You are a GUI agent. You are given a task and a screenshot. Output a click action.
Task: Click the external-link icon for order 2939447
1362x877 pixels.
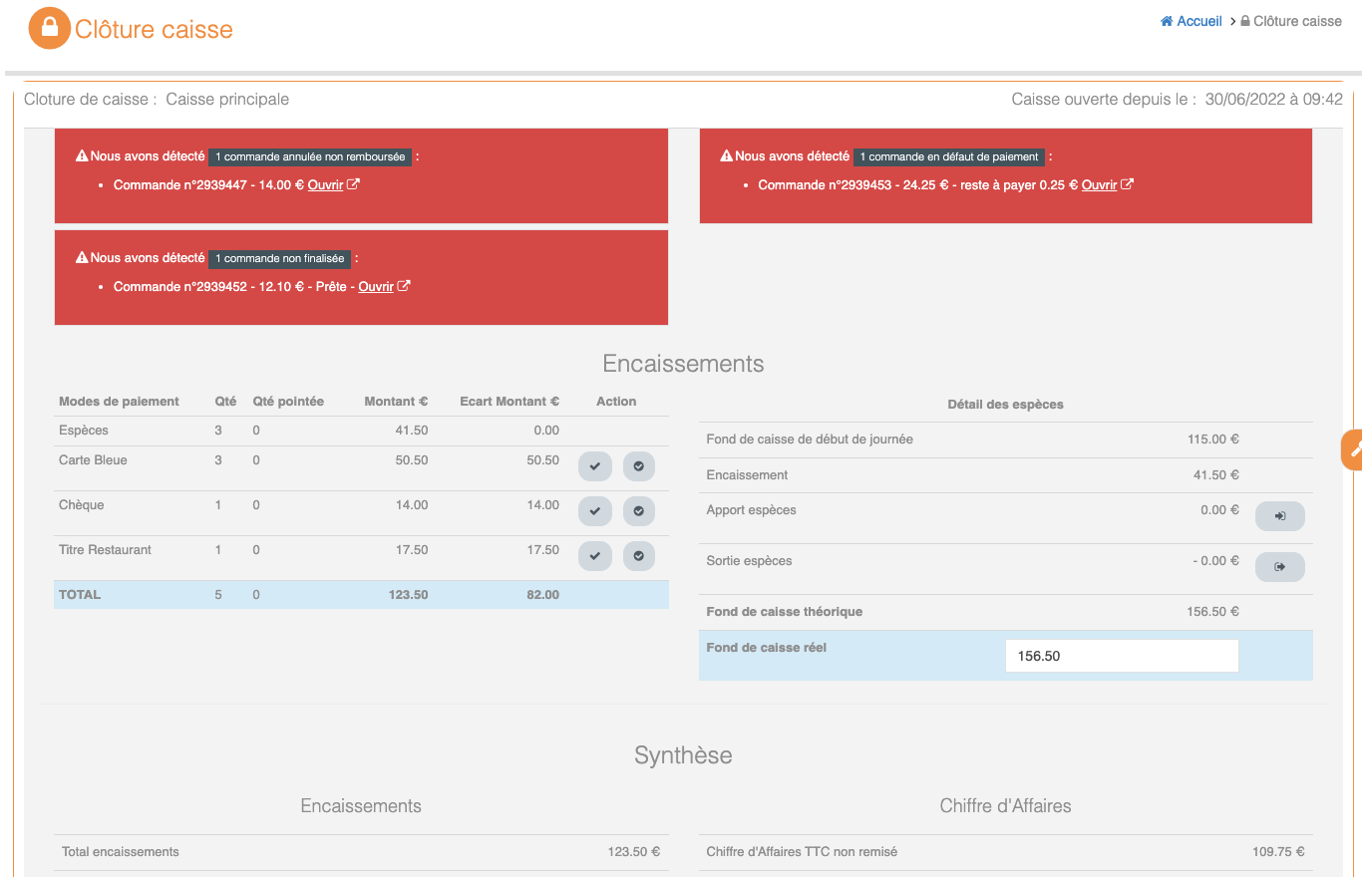pos(353,184)
